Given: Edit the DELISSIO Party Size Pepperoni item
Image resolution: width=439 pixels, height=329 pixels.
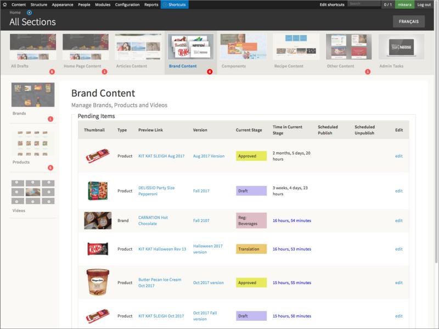Looking at the screenshot, I should [x=399, y=191].
